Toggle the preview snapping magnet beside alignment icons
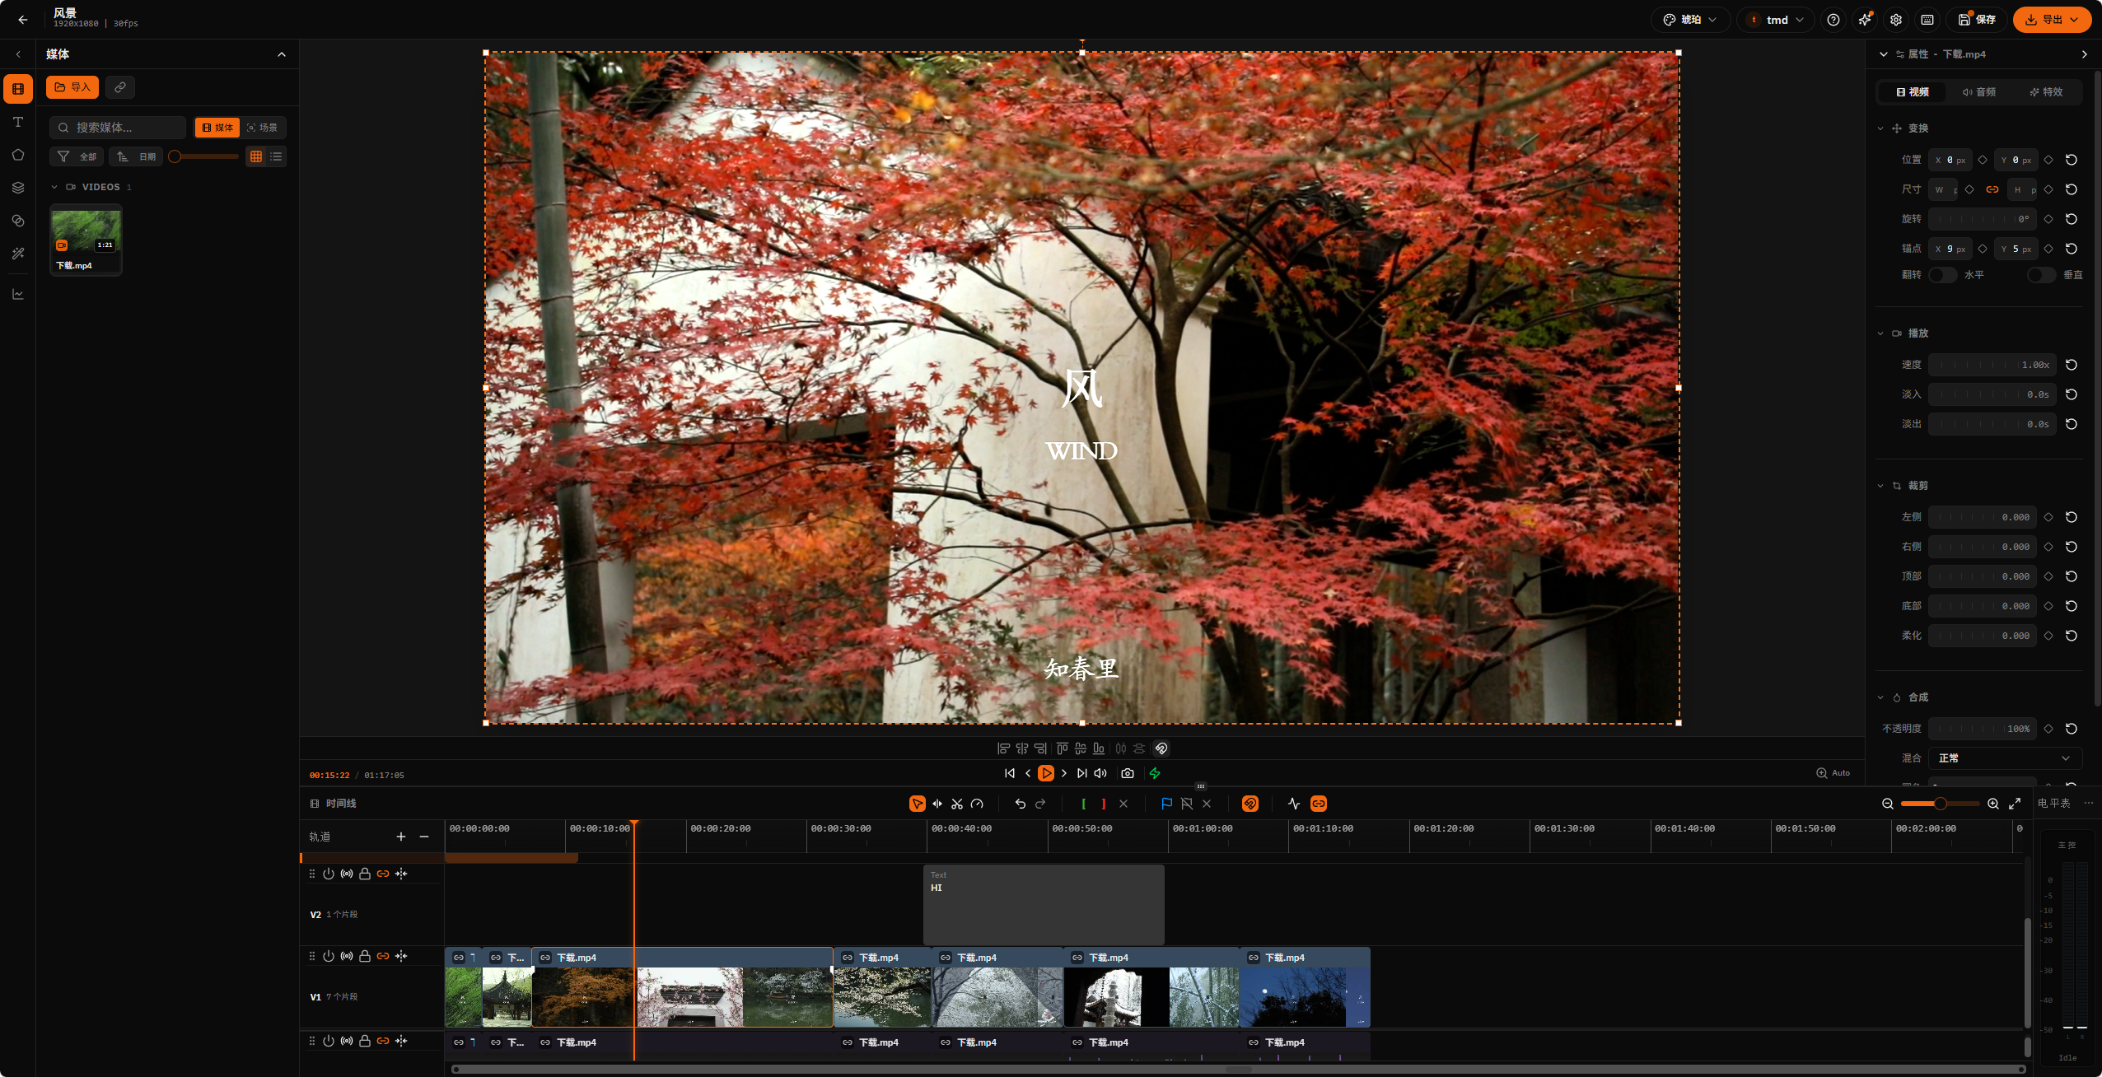The image size is (2102, 1077). 1161,748
